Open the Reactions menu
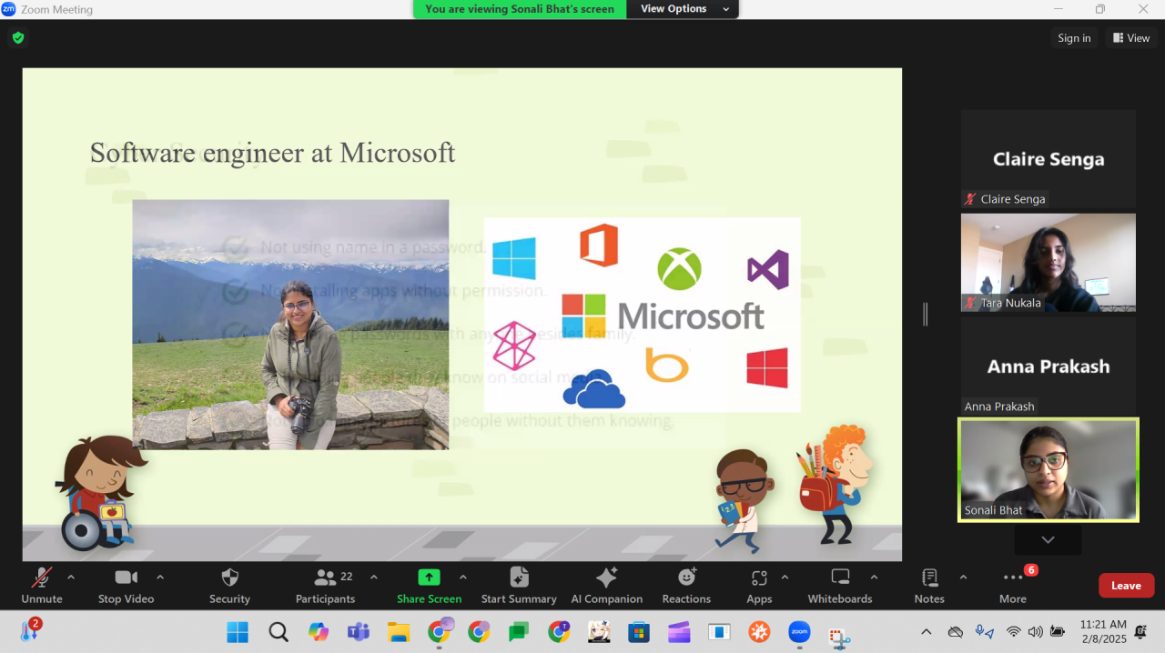Screen dimensions: 1165x653 (686, 586)
